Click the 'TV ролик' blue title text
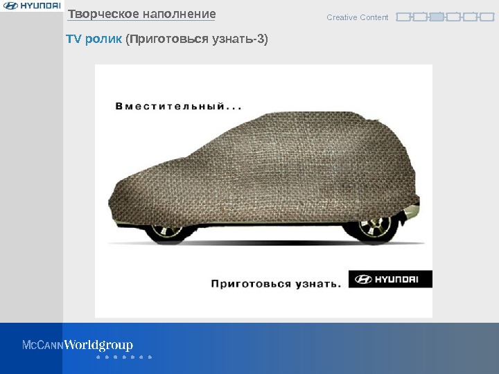 pyautogui.click(x=94, y=39)
